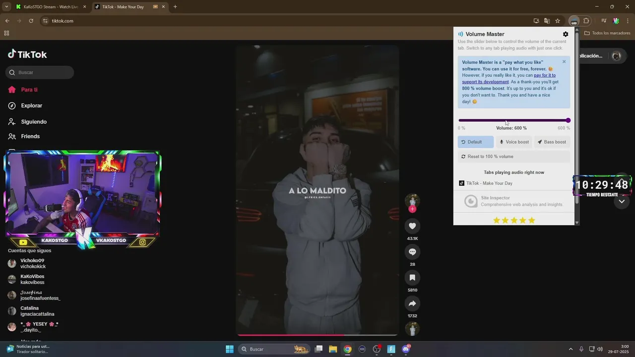Open the translate page icon

(x=547, y=21)
